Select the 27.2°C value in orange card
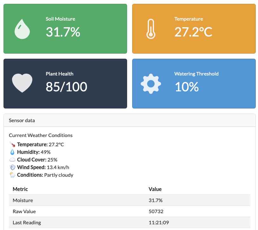Viewport: 258px width, 230px height. coord(193,32)
